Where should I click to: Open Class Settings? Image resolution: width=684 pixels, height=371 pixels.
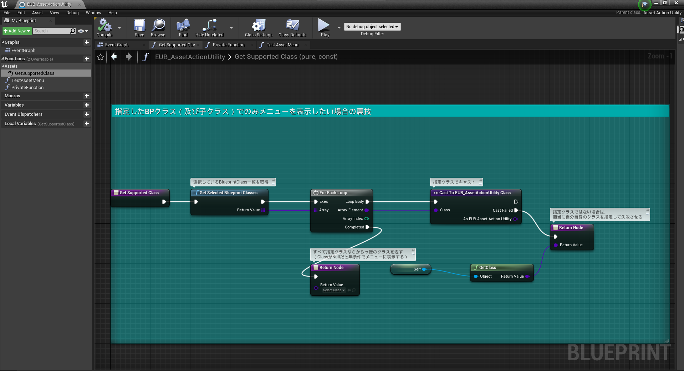pyautogui.click(x=259, y=28)
